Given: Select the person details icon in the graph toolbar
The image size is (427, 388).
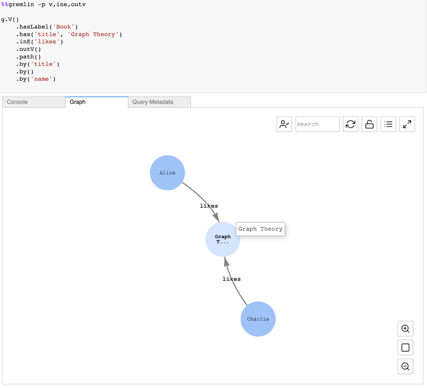Looking at the screenshot, I should 284,124.
